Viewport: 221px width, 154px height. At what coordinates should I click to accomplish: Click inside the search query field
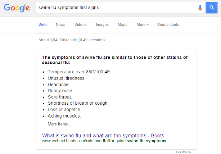coord(116,8)
